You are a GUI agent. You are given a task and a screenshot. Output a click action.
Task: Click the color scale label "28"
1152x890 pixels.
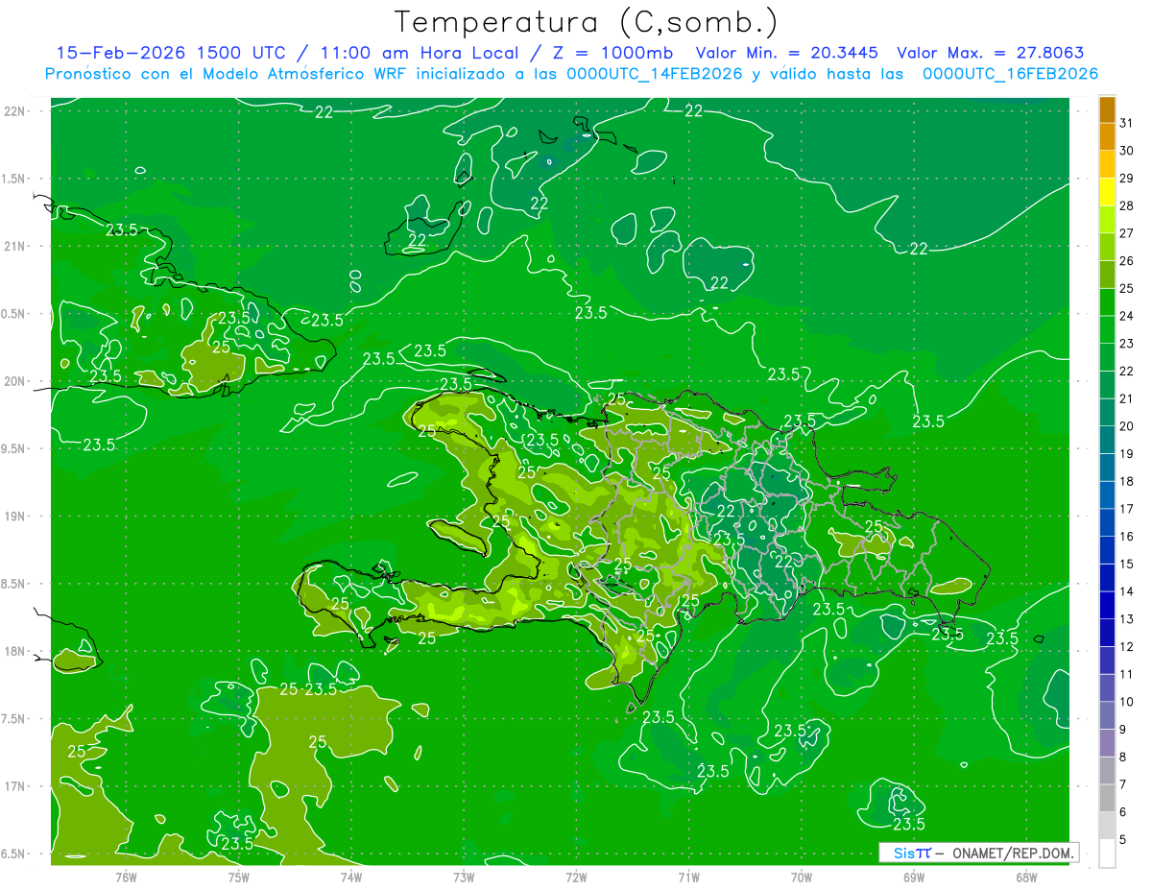(x=1127, y=205)
